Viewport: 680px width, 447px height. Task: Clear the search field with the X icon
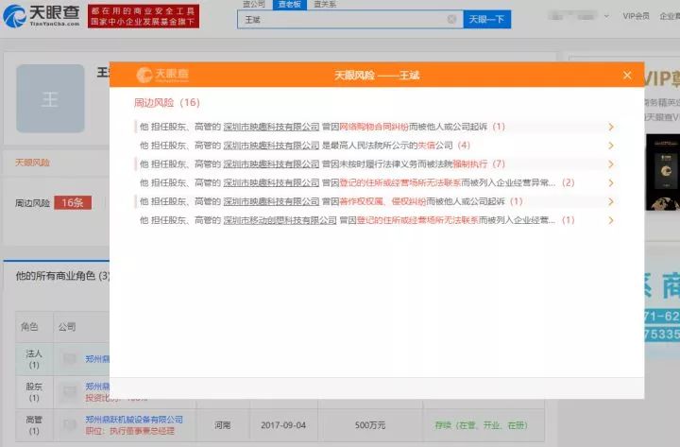[x=451, y=19]
